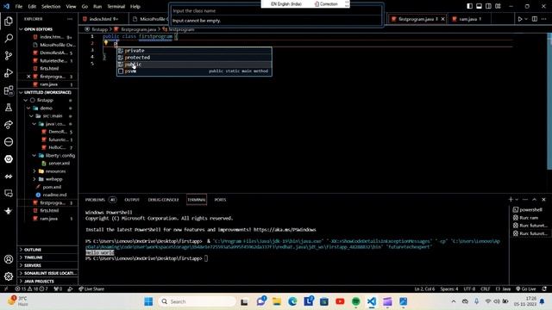The image size is (552, 310).
Task: Open the Accounts icon in activity bar
Action: (x=9, y=259)
